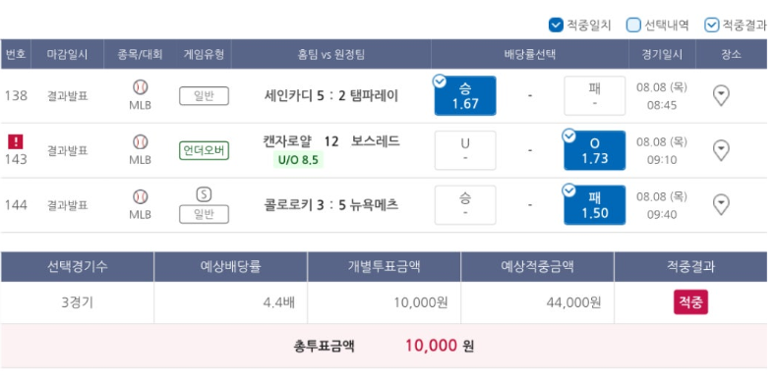This screenshot has height=379, width=777.
Task: Open the location pin for game 138
Action: click(721, 95)
